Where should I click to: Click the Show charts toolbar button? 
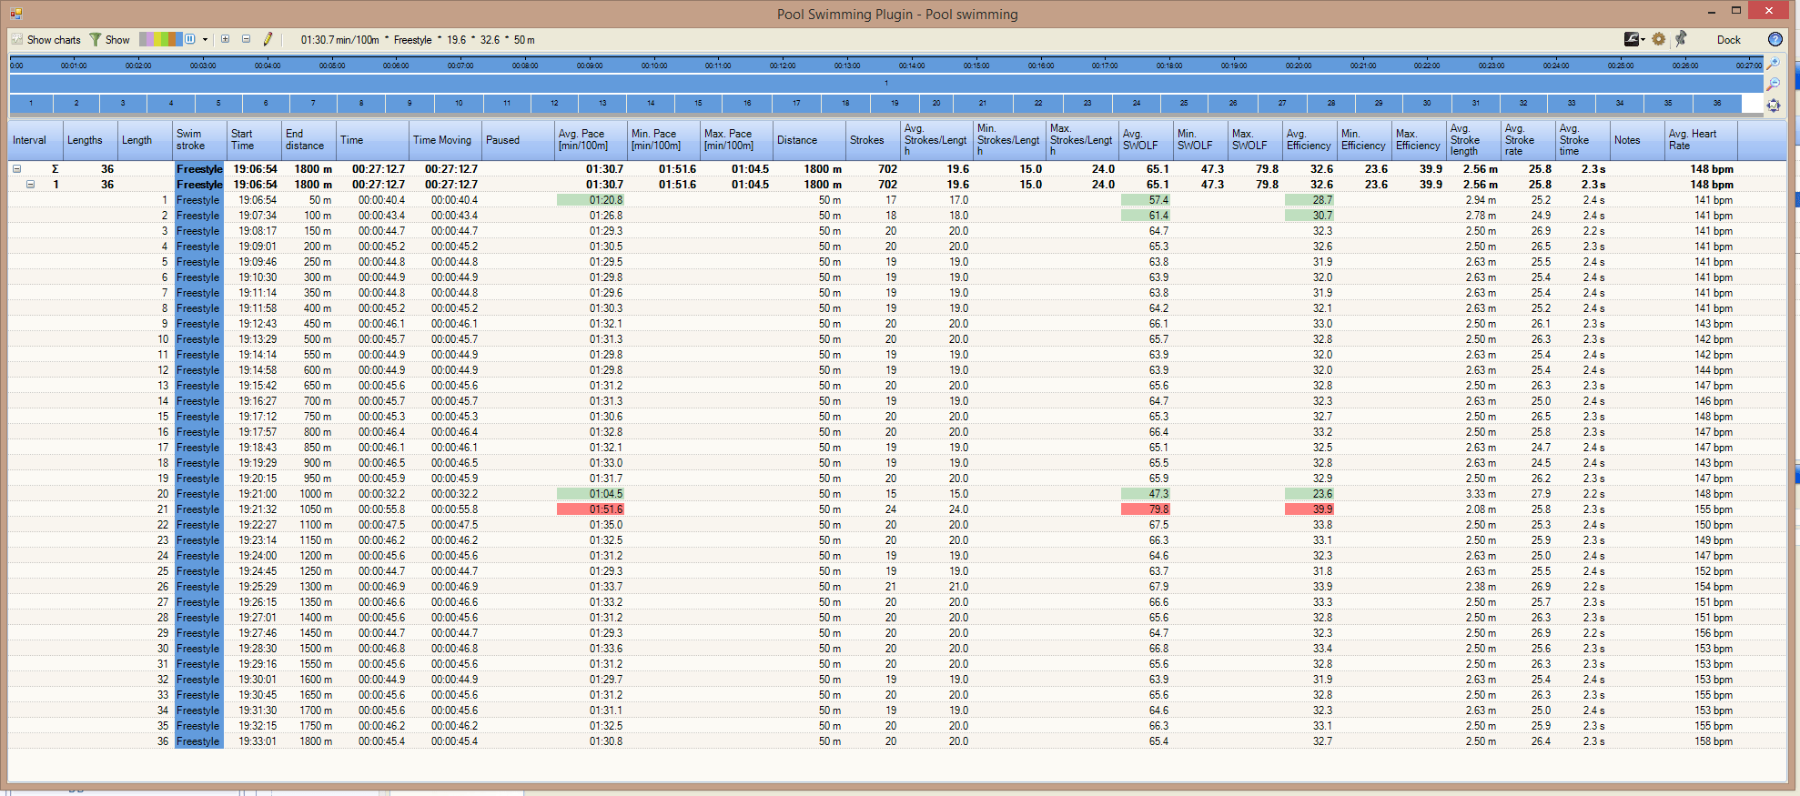pos(46,40)
